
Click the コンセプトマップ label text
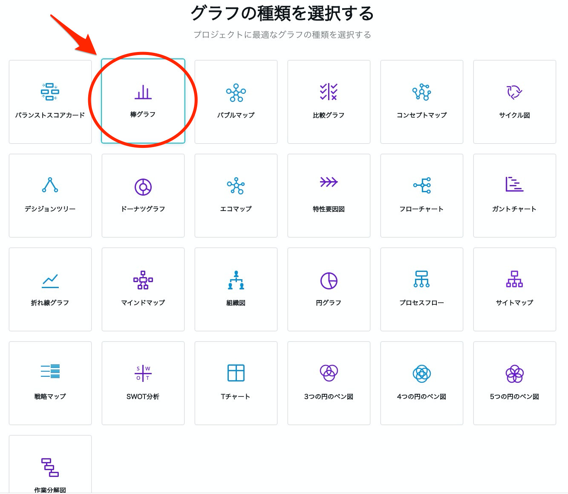pyautogui.click(x=421, y=115)
